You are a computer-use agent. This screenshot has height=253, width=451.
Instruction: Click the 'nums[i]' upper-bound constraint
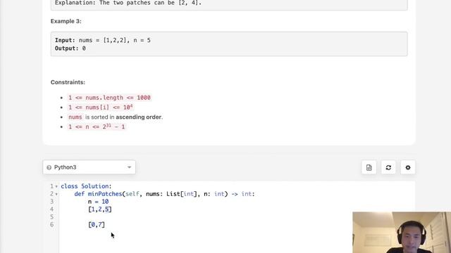point(100,108)
